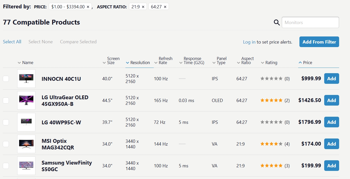Screen dimensions: 350x179
Task: Click Samsung ViewFinity S50GC star rating
Action: tap(272, 166)
